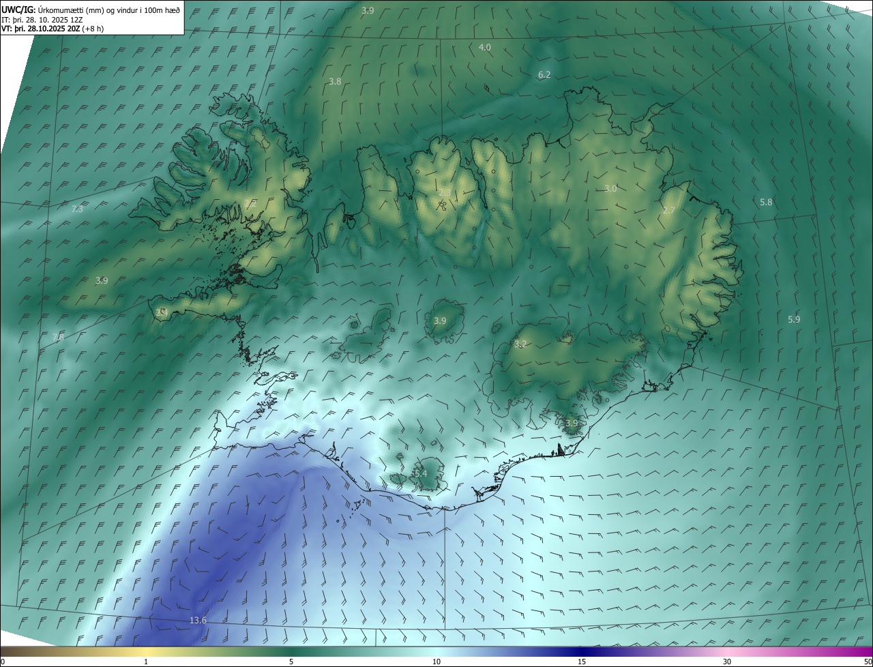The height and width of the screenshot is (667, 873).
Task: Click the 3.0 value in northeast Iceland
Action: pos(610,189)
